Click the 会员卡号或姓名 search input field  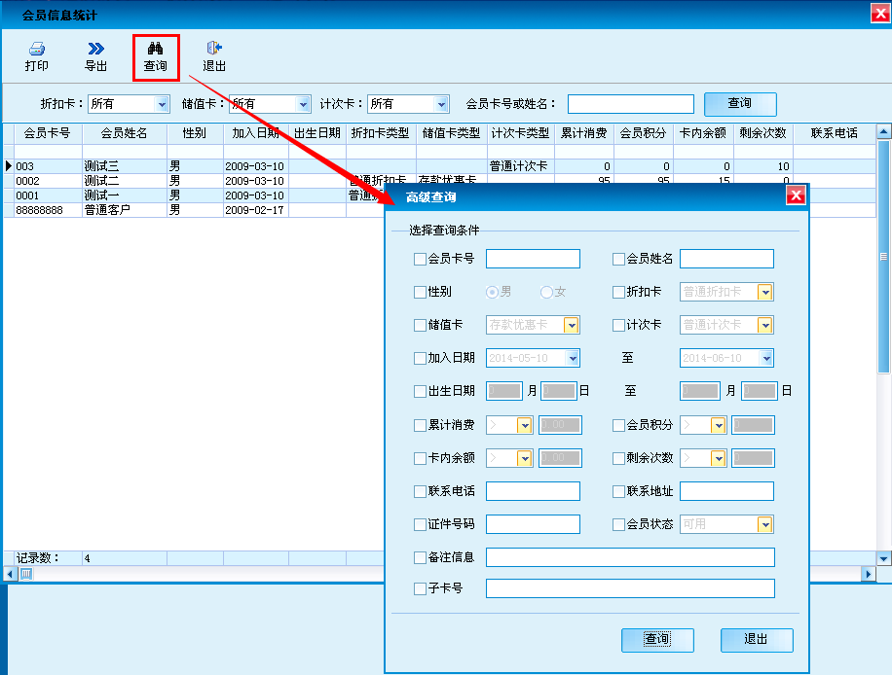coord(630,104)
